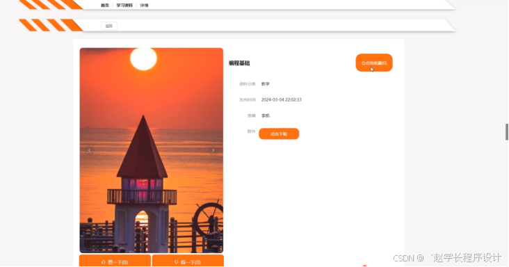The width and height of the screenshot is (509, 267).
Task: Show the next carousel image
Action: click(213, 150)
